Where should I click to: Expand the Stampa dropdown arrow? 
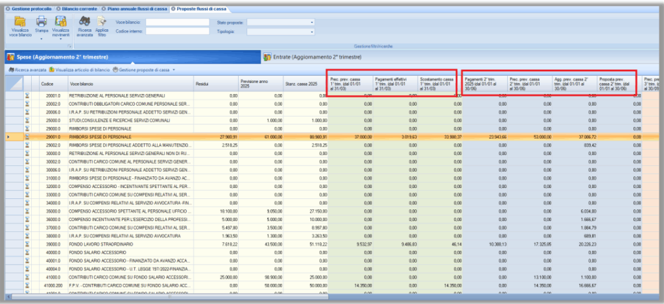coord(41,39)
